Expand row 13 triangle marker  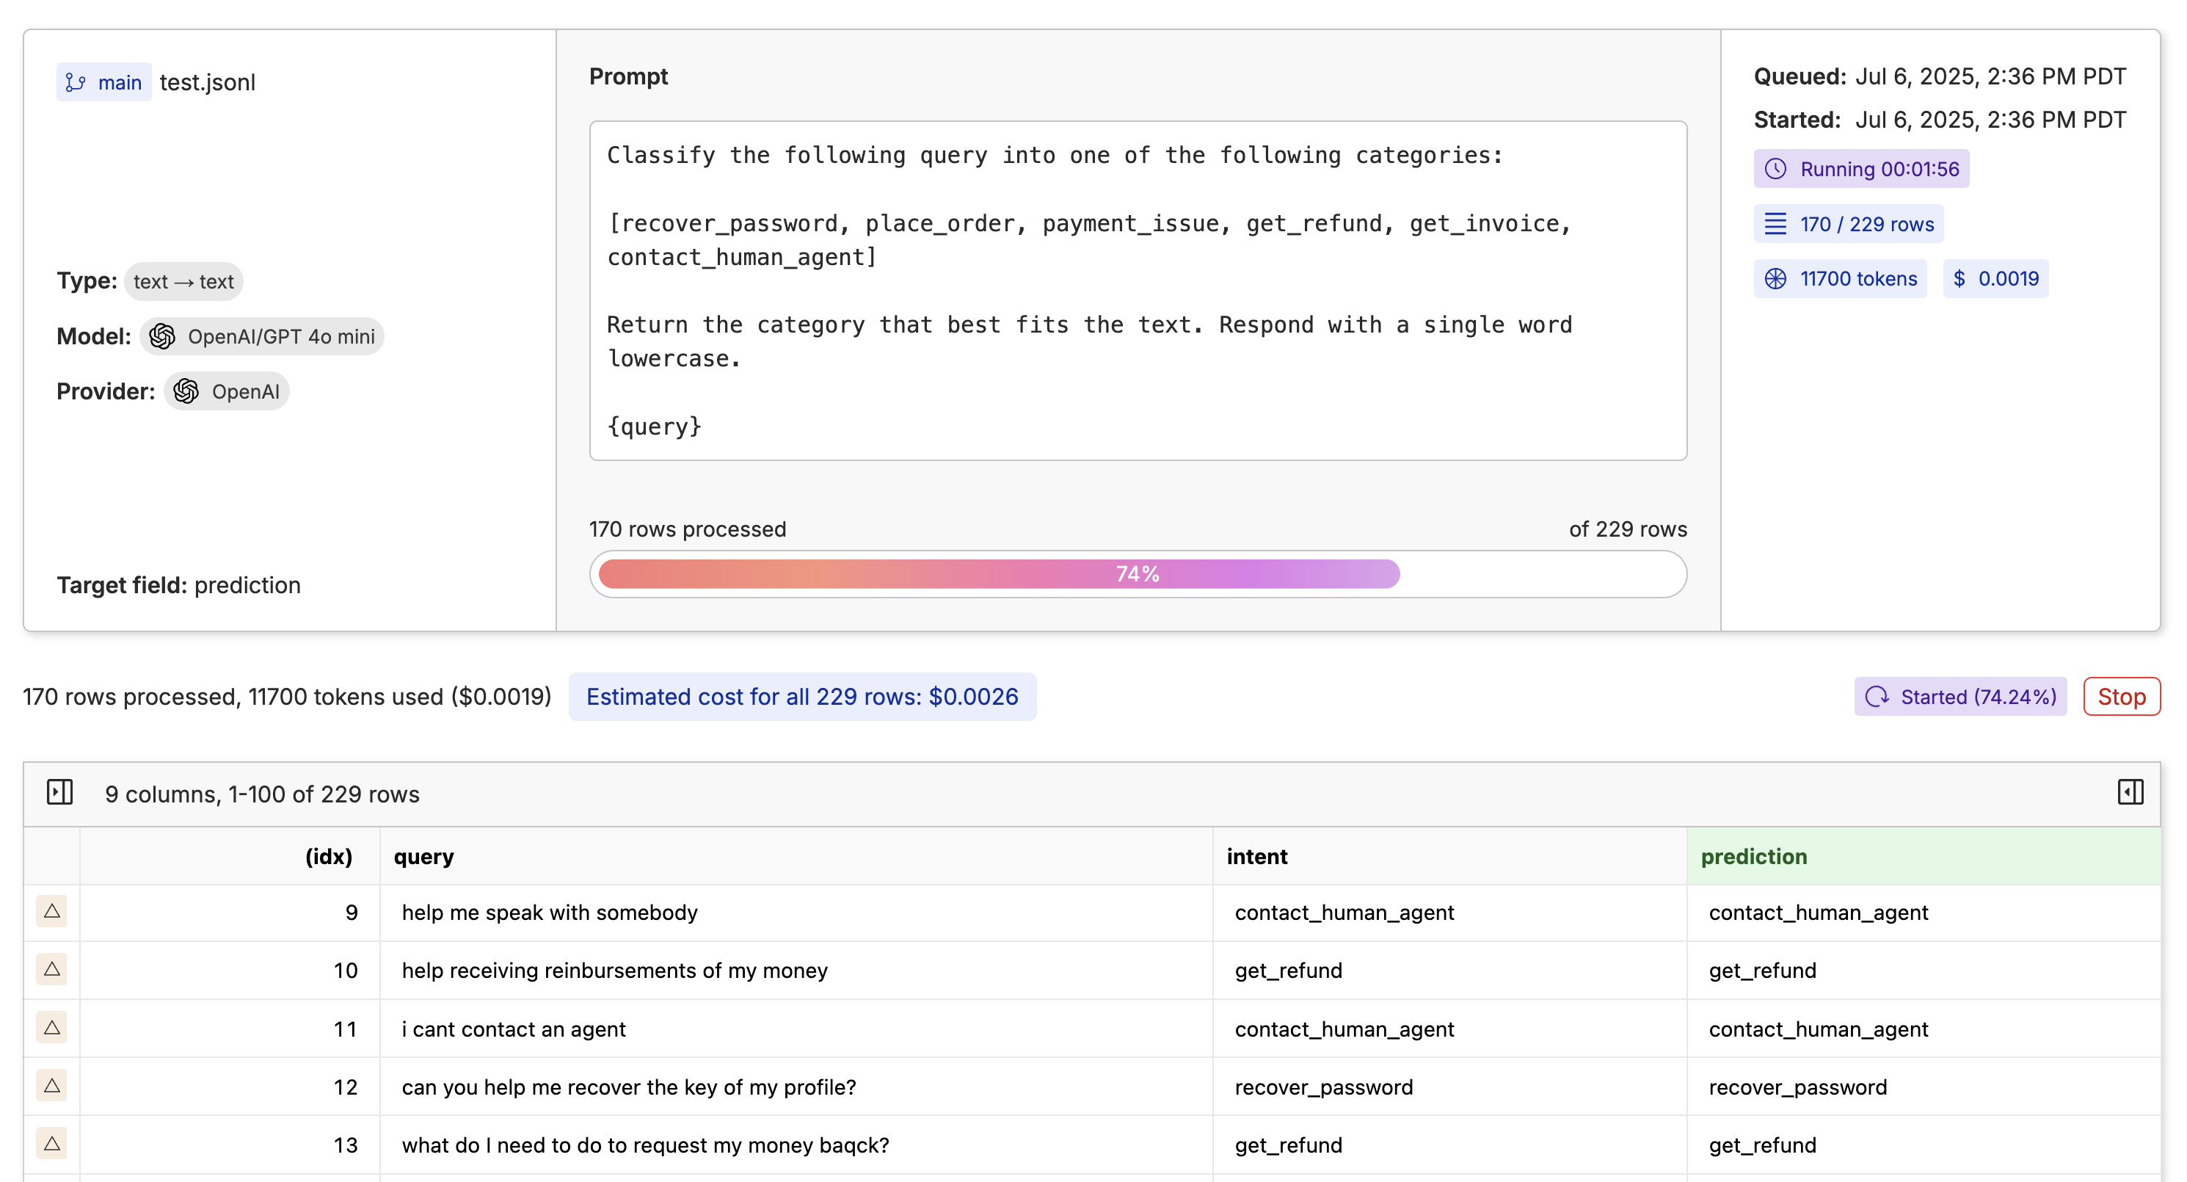click(x=52, y=1145)
